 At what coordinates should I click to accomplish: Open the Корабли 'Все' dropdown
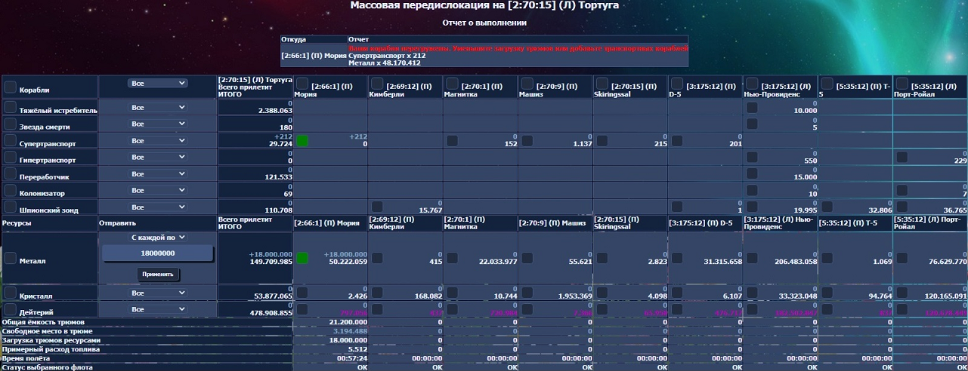point(157,84)
